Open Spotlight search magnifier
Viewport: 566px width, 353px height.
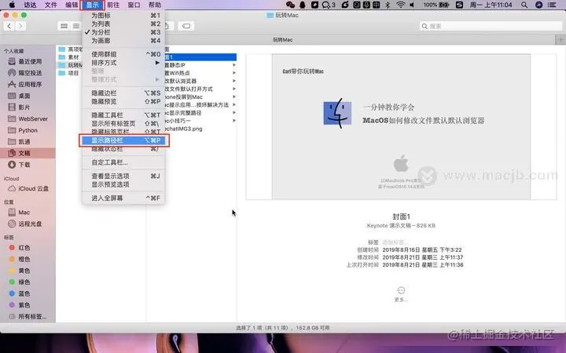(524, 5)
